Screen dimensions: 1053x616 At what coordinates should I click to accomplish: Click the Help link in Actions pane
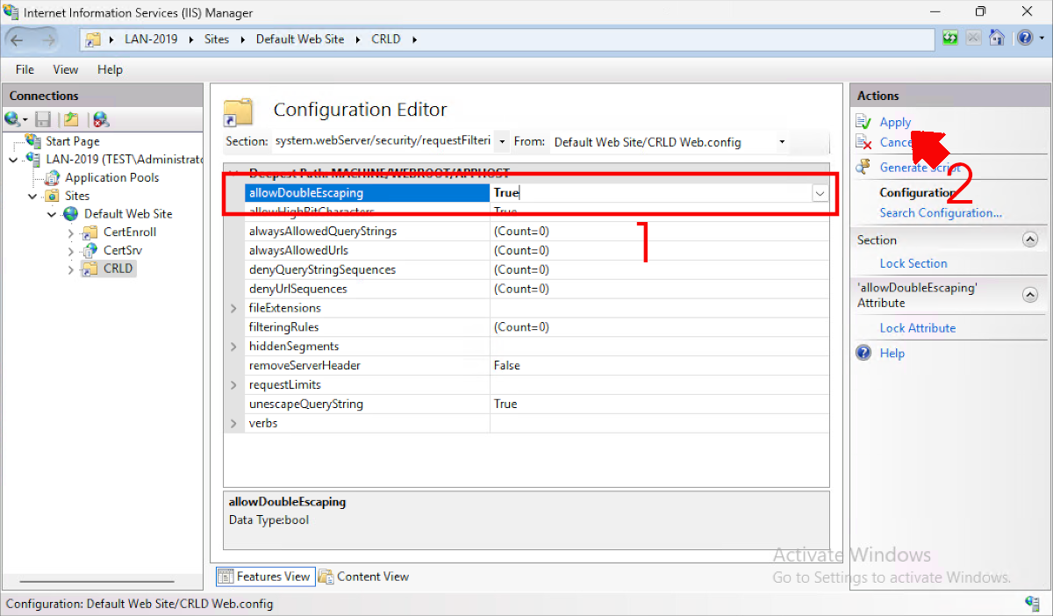click(x=892, y=354)
